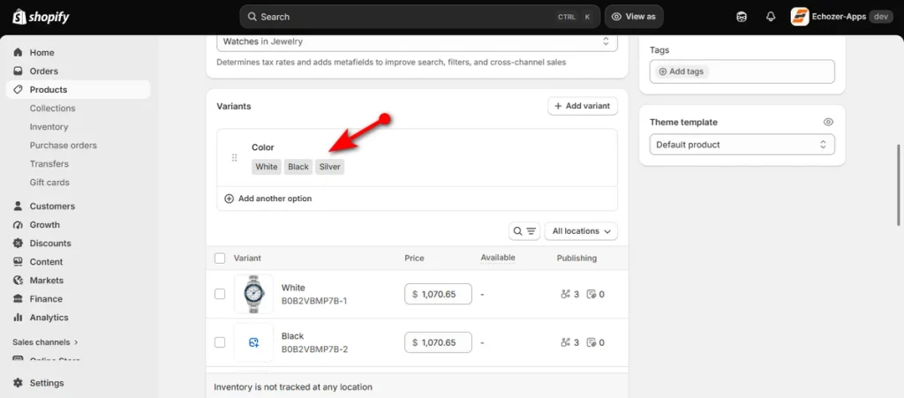This screenshot has width=904, height=398.
Task: Click the Echozer-Apps store account name
Action: pos(839,17)
